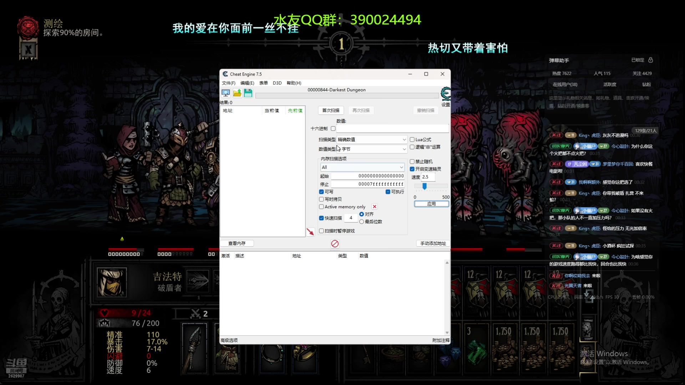Click 附加注释 at the bottom right
The height and width of the screenshot is (385, 685).
(x=441, y=340)
